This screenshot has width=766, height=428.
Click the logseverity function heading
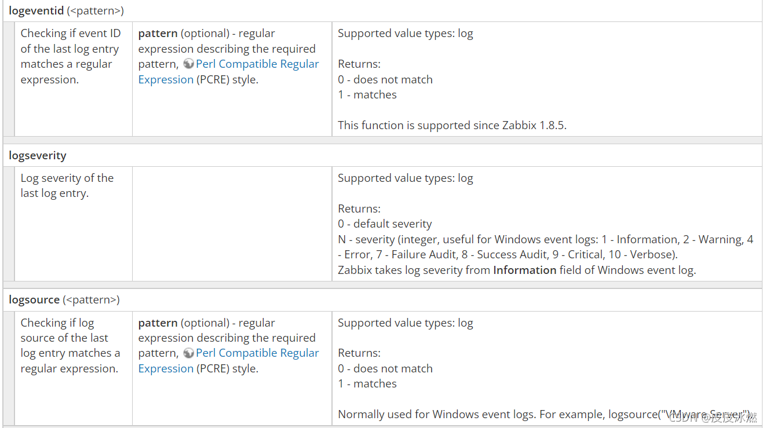click(x=38, y=155)
